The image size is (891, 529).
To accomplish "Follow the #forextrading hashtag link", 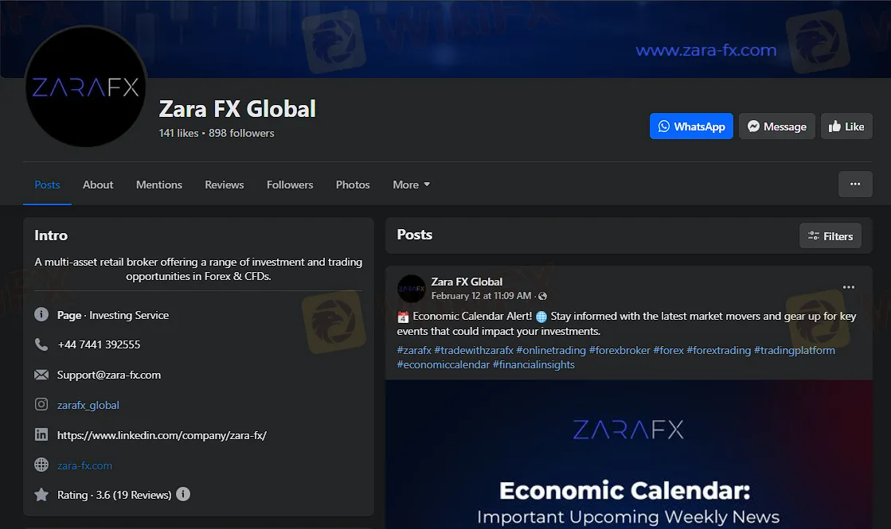I will pyautogui.click(x=719, y=350).
